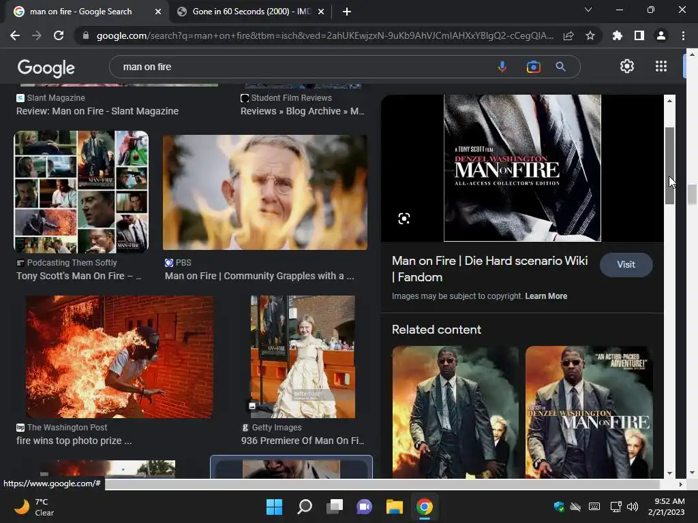Start voice search with the microphone icon

502,67
